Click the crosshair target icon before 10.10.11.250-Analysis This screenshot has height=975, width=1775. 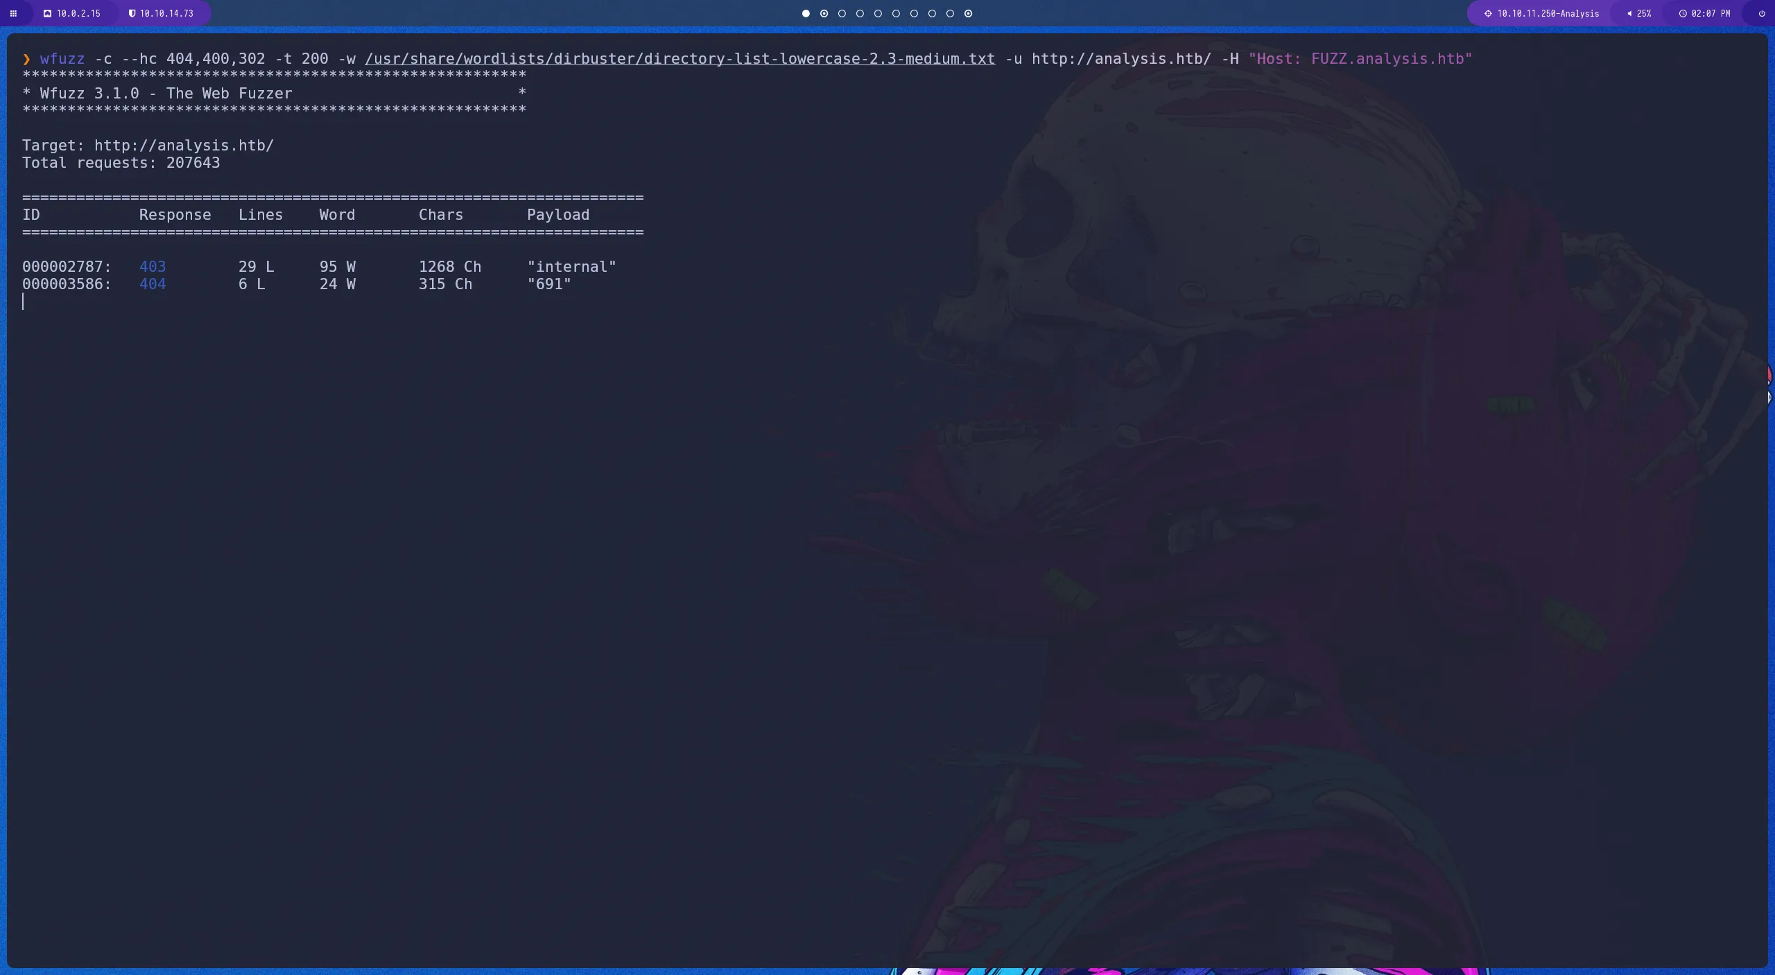point(1487,13)
